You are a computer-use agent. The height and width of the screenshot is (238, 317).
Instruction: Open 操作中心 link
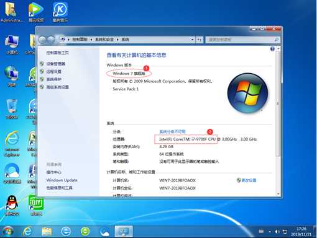[53, 172]
